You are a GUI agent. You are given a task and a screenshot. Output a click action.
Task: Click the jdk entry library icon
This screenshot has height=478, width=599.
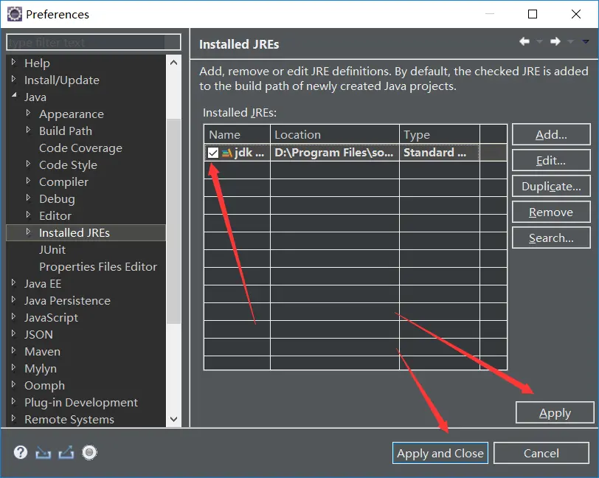coord(227,153)
